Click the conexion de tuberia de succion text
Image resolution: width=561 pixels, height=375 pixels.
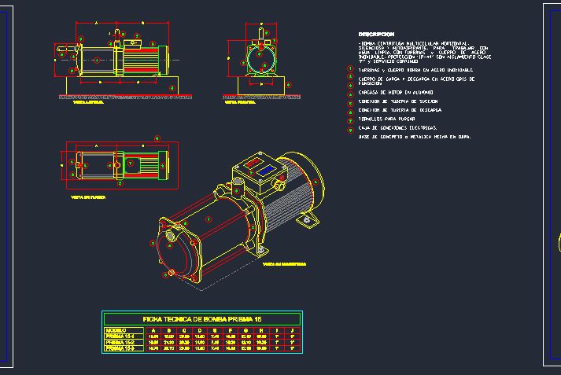coord(398,101)
